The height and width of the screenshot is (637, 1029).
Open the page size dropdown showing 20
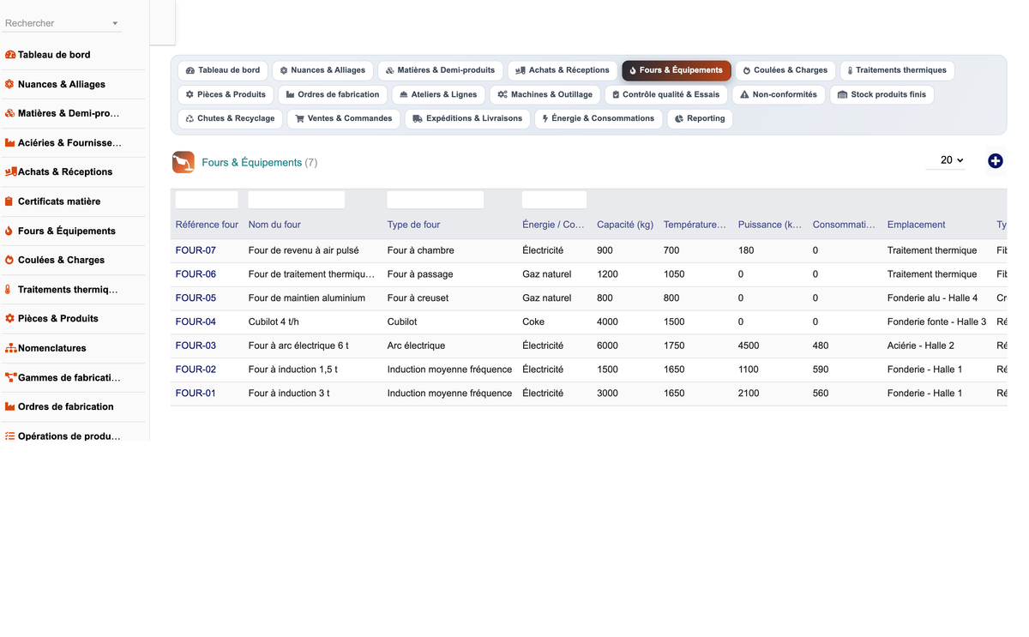click(x=946, y=160)
